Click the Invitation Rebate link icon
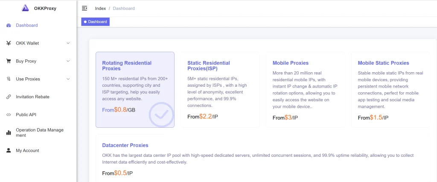Viewport: 437px width, 182px height. coord(9,97)
